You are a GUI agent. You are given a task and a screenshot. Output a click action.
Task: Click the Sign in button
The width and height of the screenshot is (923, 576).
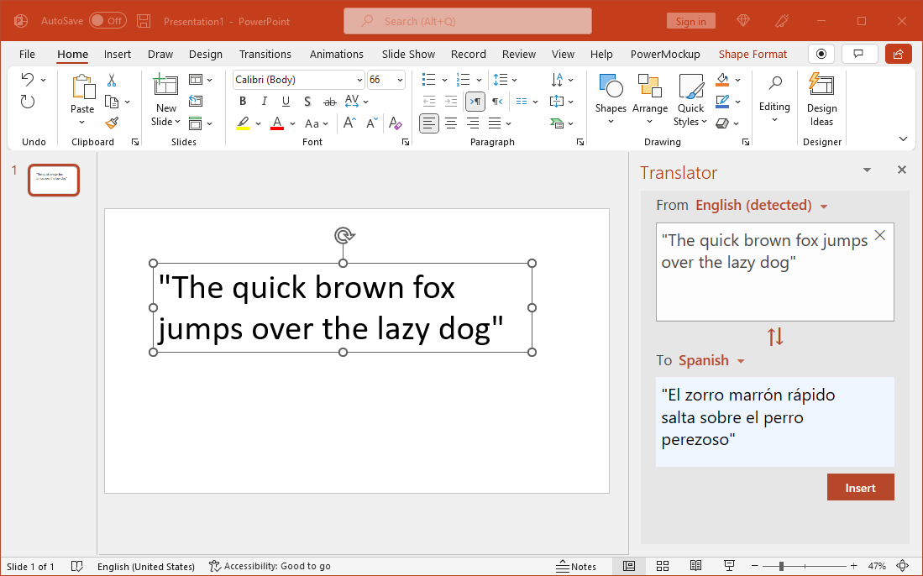[x=690, y=21]
